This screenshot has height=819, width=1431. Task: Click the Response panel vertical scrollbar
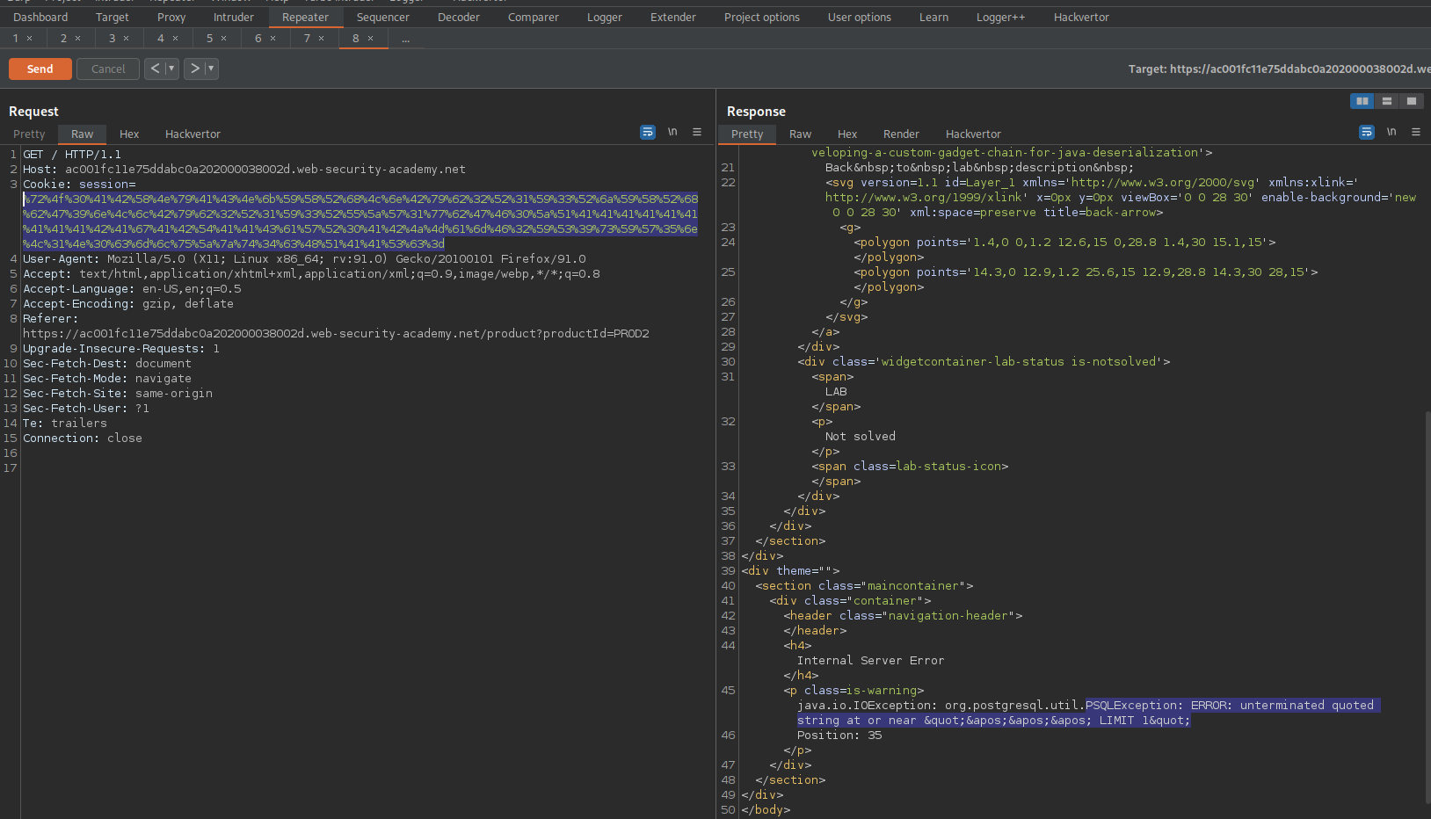pyautogui.click(x=1427, y=606)
